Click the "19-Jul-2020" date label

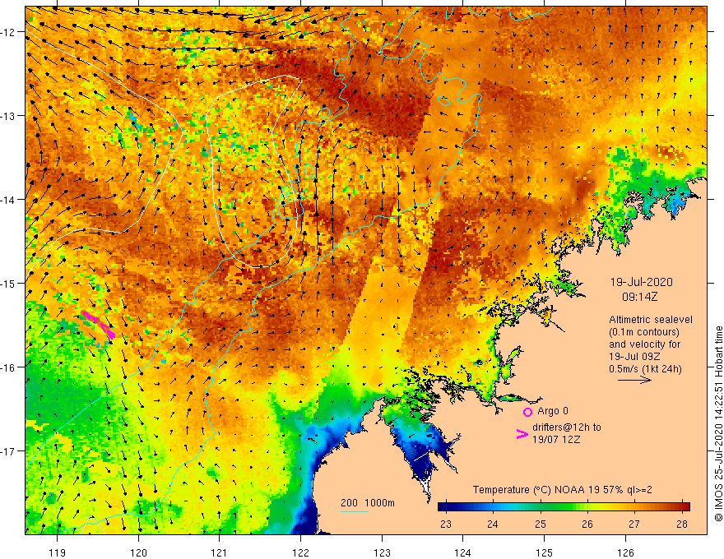[642, 282]
